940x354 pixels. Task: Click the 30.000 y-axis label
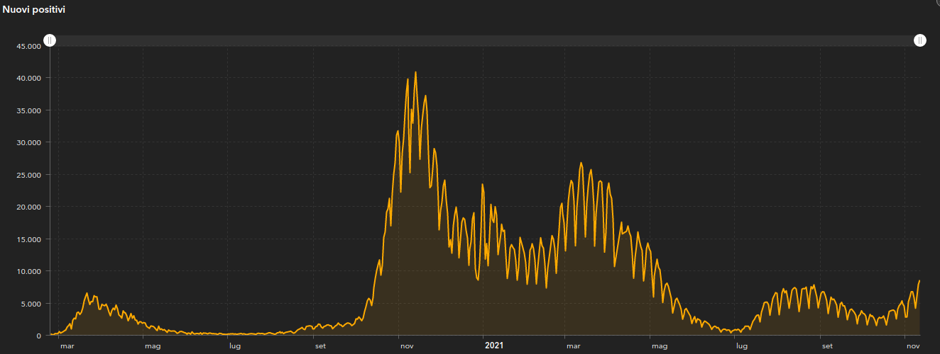coord(28,142)
